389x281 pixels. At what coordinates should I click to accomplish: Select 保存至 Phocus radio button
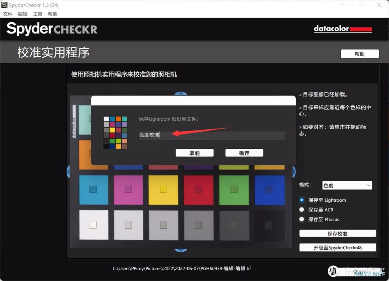[302, 219]
